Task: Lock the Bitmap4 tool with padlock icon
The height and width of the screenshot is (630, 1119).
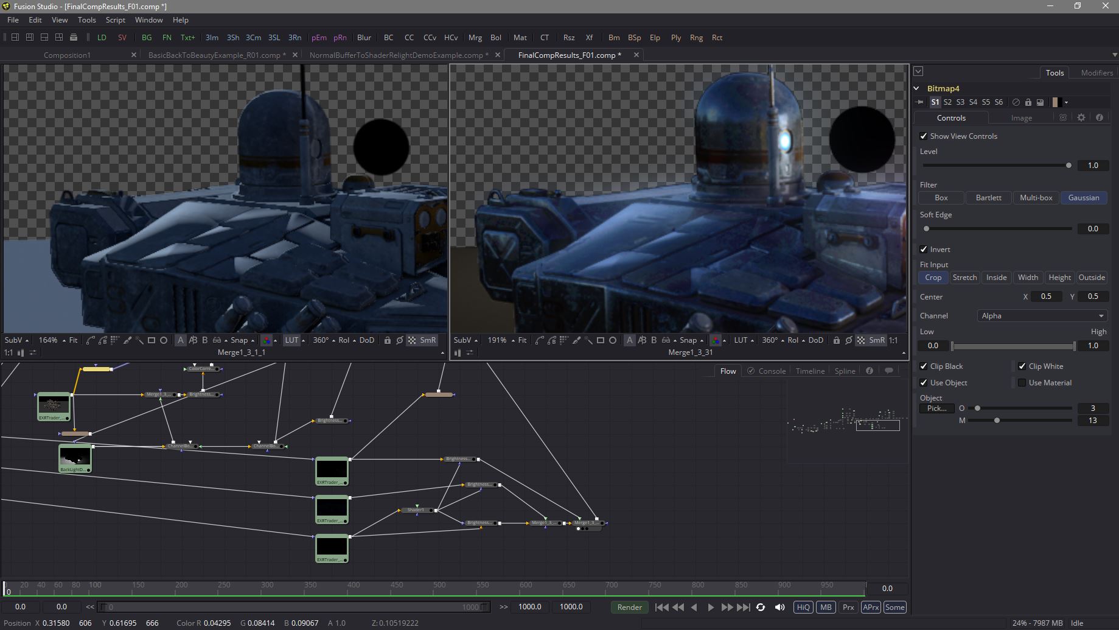Action: click(x=1028, y=102)
